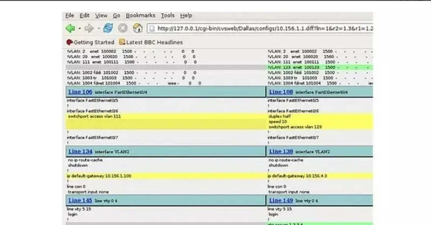
Task: Follow the Line 106 link
Action: coord(80,92)
